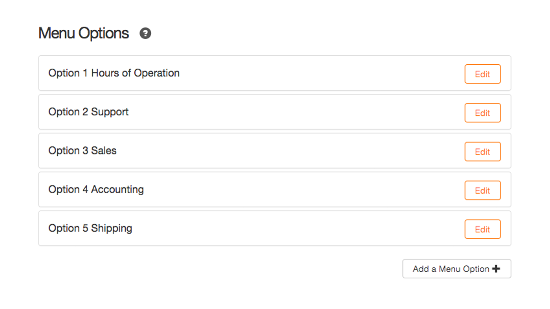Edit Option 1 Hours of Operation
The image size is (550, 309).
pos(482,74)
